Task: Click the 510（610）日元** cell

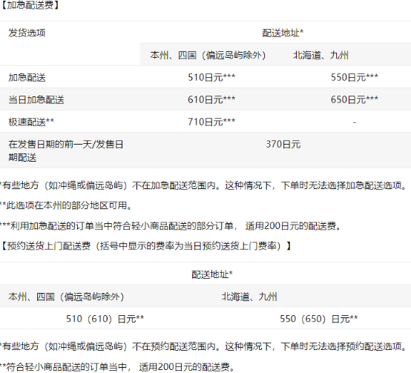Action: point(105,319)
